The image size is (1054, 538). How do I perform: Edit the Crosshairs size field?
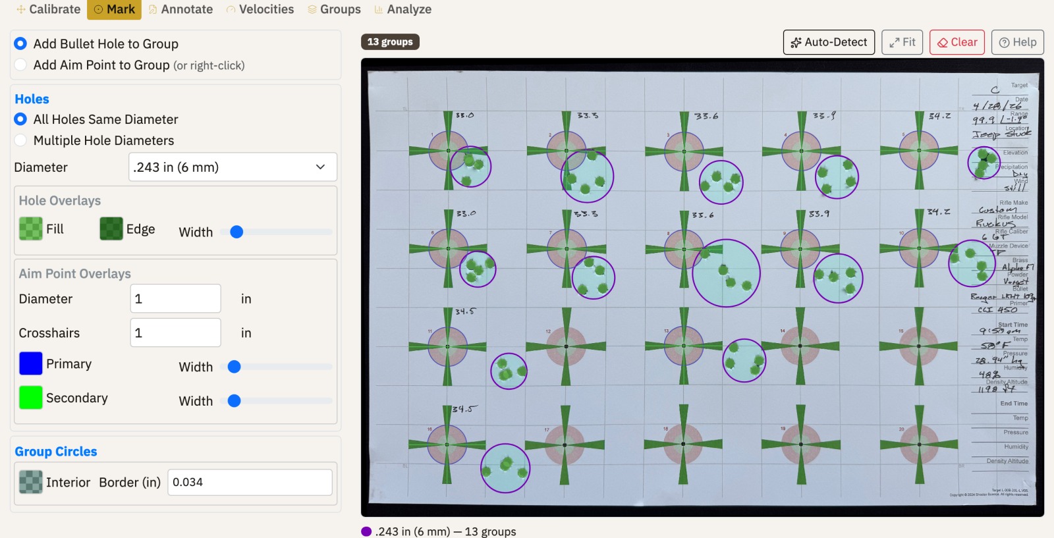(x=176, y=333)
